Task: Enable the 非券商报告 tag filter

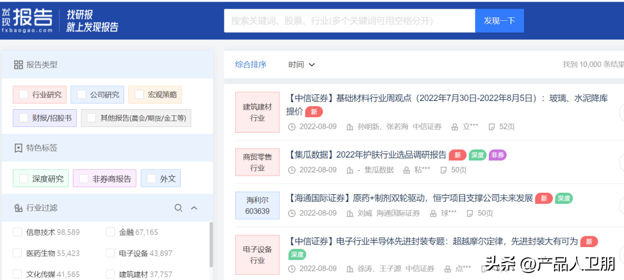Action: pos(84,178)
